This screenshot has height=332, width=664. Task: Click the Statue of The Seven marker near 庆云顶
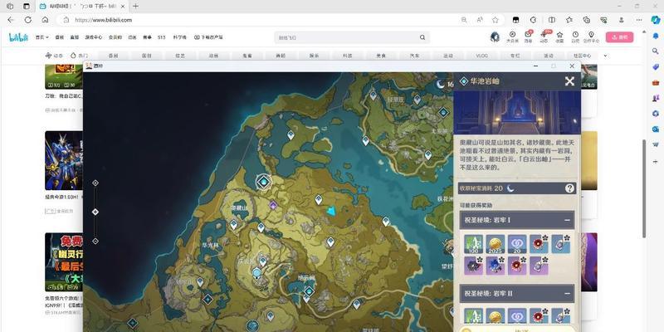[256, 273]
